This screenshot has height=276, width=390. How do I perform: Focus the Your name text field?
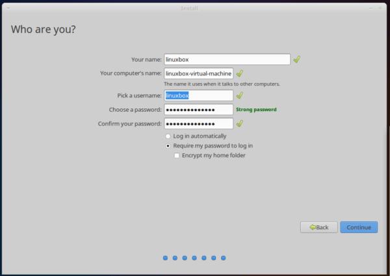tap(227, 59)
